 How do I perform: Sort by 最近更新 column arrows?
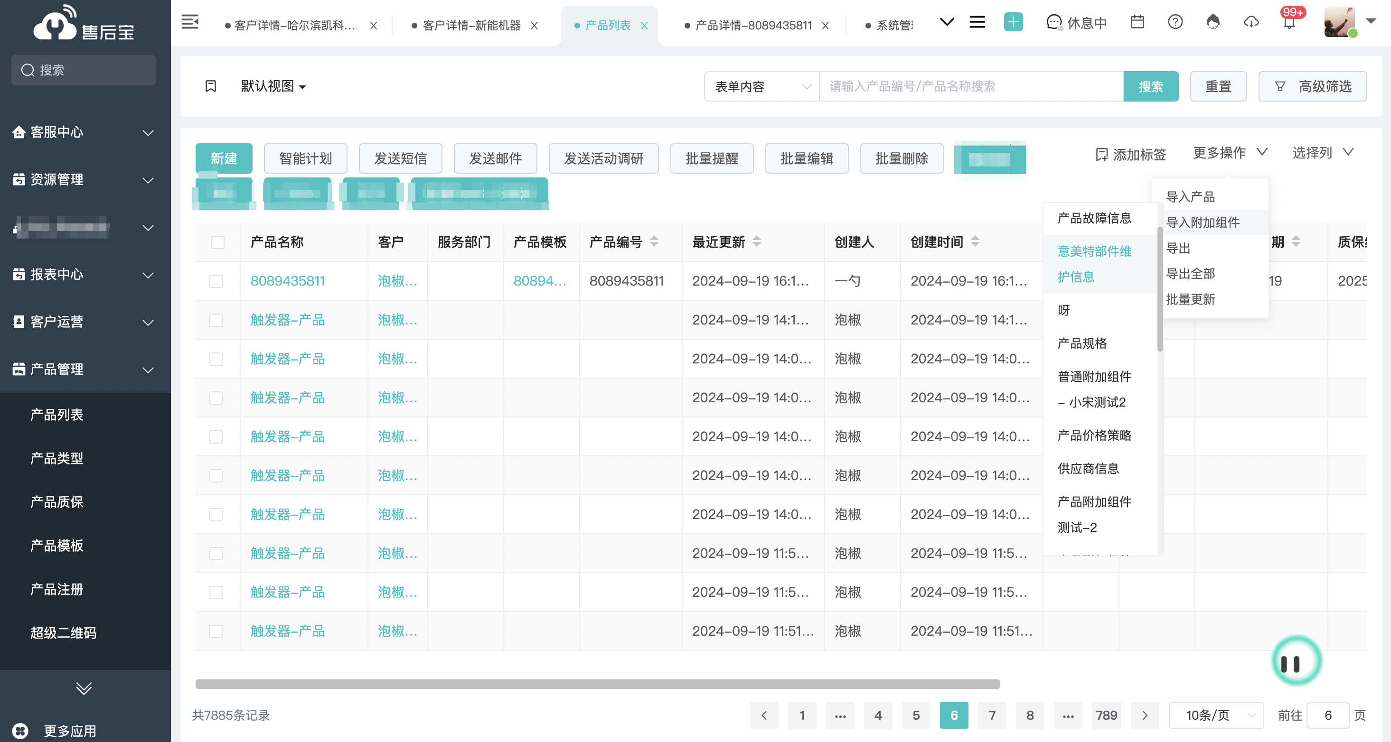pyautogui.click(x=757, y=241)
